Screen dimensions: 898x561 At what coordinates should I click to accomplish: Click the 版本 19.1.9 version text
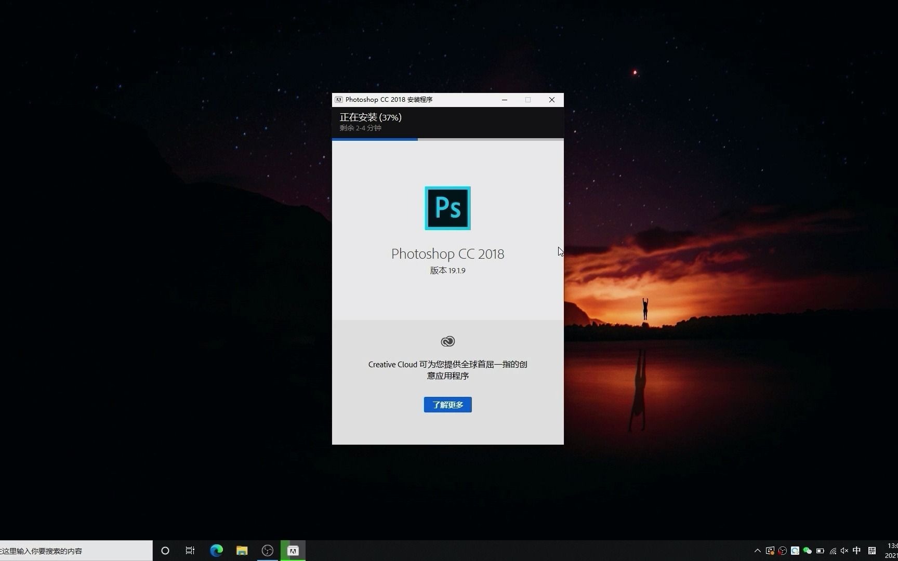click(x=447, y=270)
